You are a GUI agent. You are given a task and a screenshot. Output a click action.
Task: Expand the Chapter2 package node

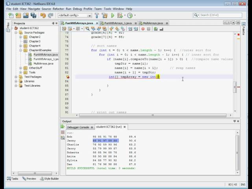click(20, 37)
